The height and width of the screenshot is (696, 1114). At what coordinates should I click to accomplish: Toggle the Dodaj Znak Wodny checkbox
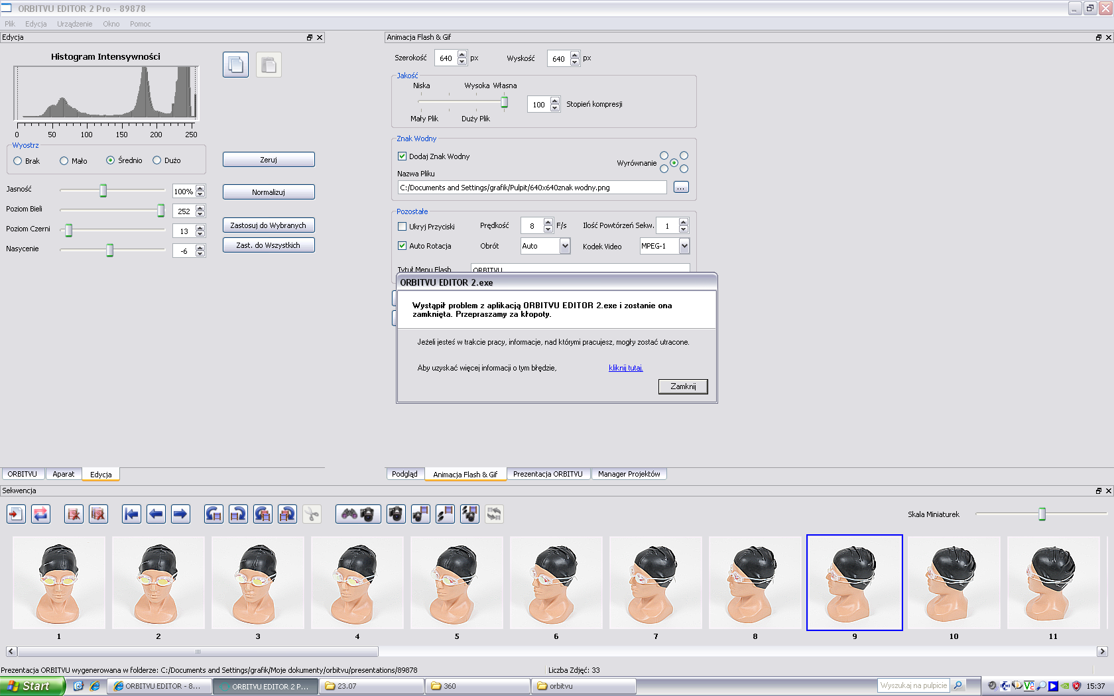402,156
